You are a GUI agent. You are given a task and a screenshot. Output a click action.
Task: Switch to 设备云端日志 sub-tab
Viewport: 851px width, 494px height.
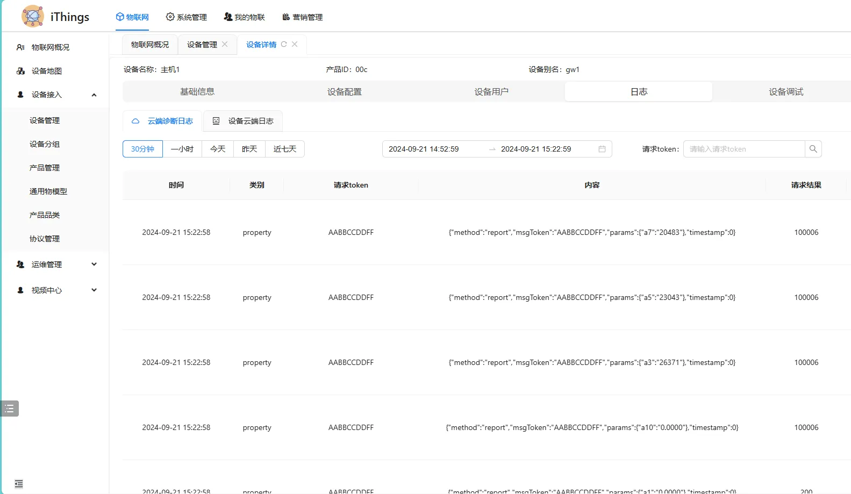point(243,121)
